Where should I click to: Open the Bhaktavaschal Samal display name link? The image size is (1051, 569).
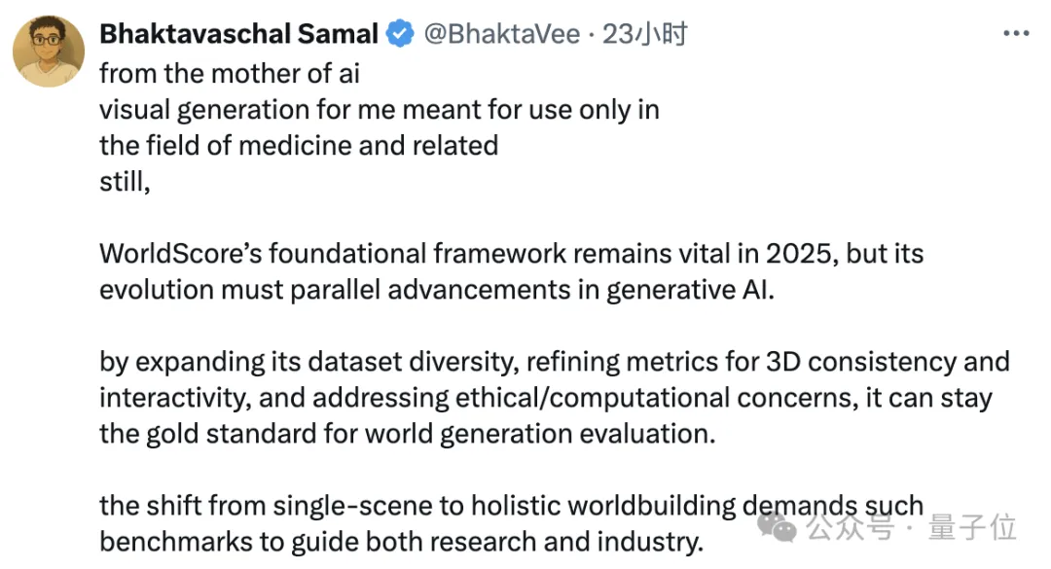click(238, 33)
